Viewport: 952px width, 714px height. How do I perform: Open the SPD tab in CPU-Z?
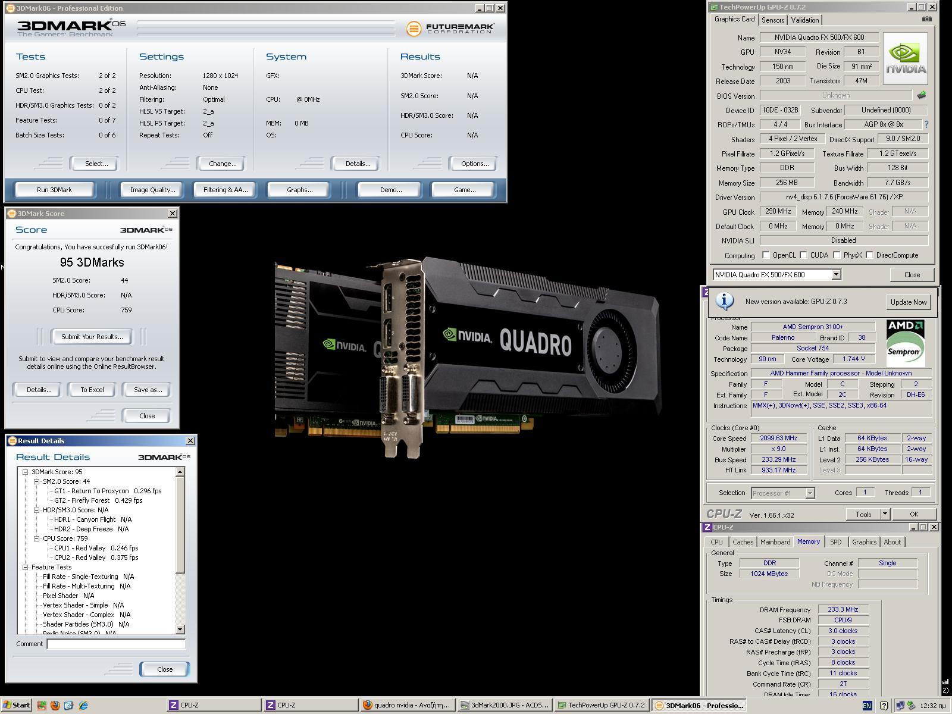(x=836, y=542)
